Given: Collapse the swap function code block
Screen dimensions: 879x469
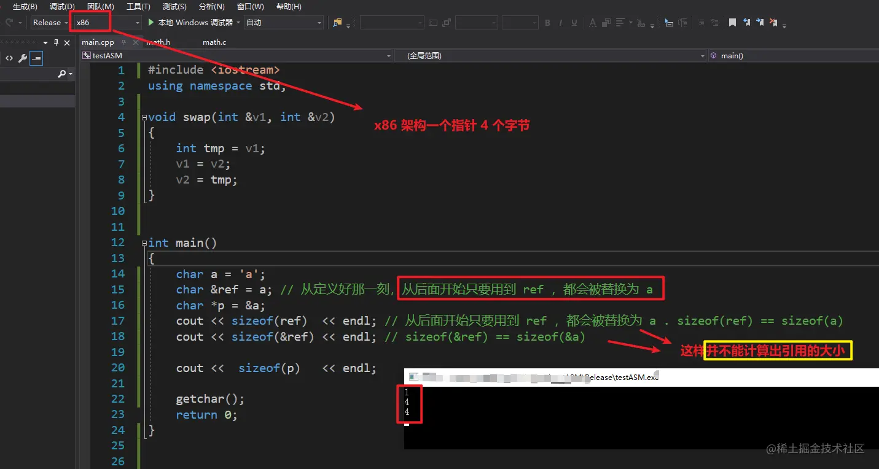Looking at the screenshot, I should (x=144, y=117).
